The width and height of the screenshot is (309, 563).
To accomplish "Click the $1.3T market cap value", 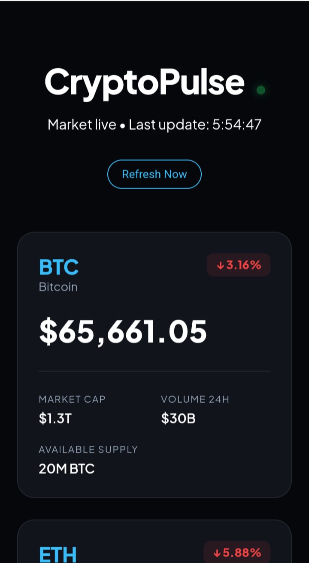I will pyautogui.click(x=55, y=418).
